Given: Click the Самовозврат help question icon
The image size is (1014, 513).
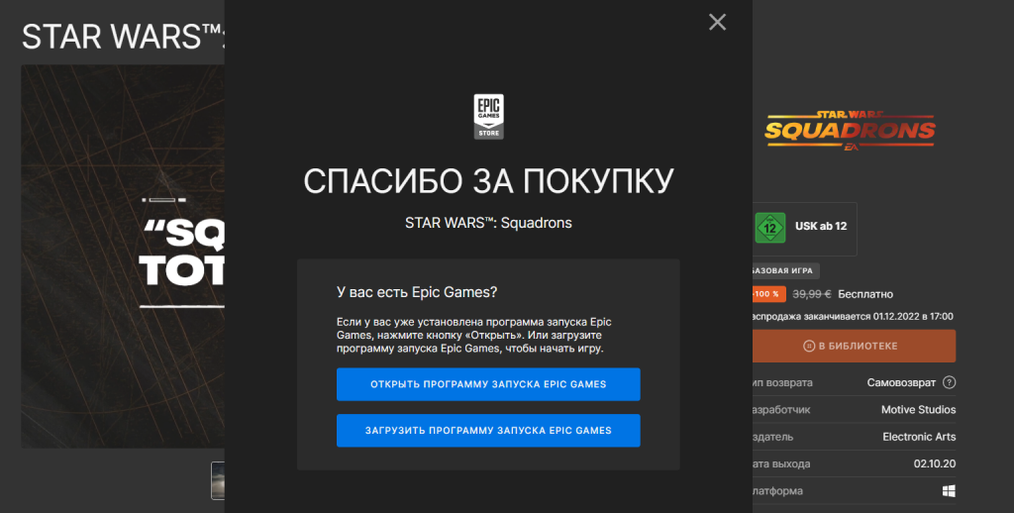Looking at the screenshot, I should pyautogui.click(x=949, y=382).
